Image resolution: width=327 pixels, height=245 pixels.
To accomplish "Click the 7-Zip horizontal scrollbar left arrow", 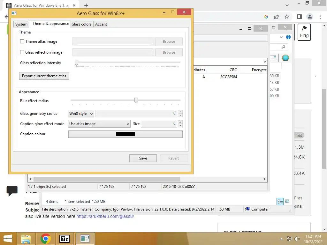I will [31, 179].
